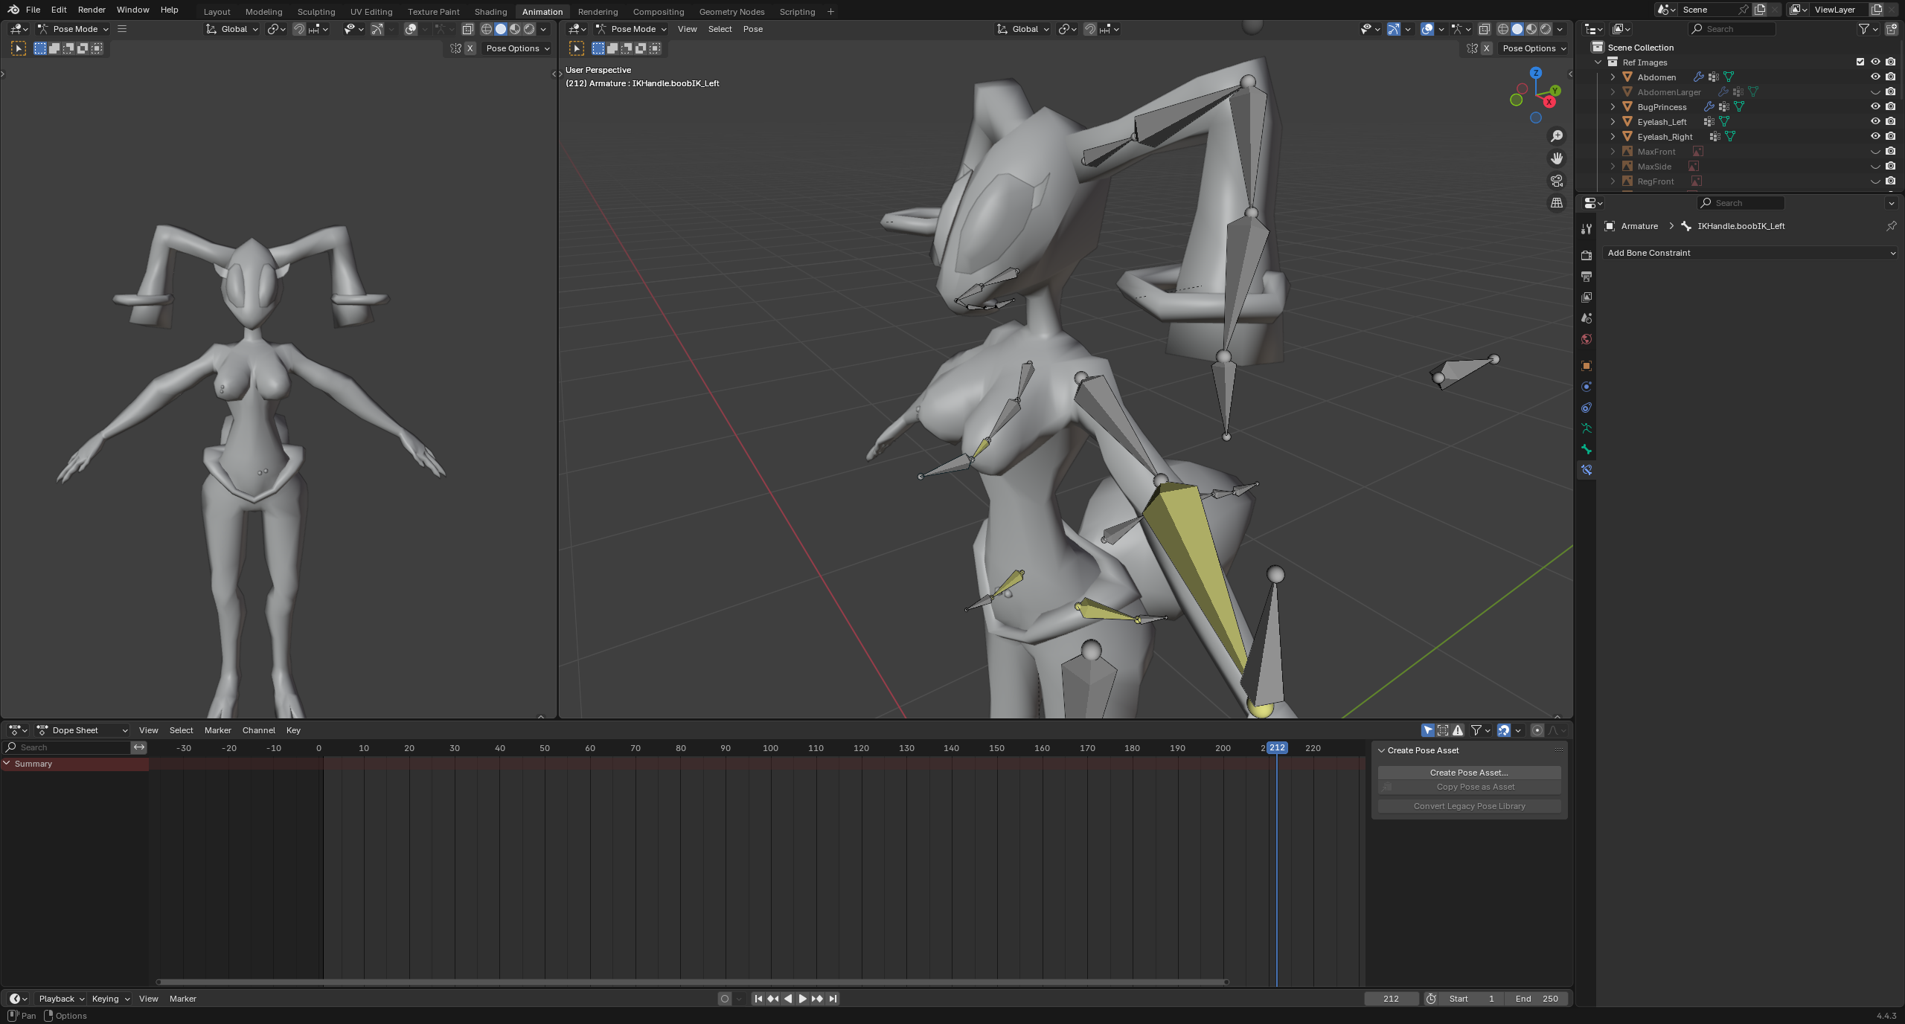The height and width of the screenshot is (1024, 1905).
Task: Toggle overlays in the right viewport
Action: [1427, 29]
